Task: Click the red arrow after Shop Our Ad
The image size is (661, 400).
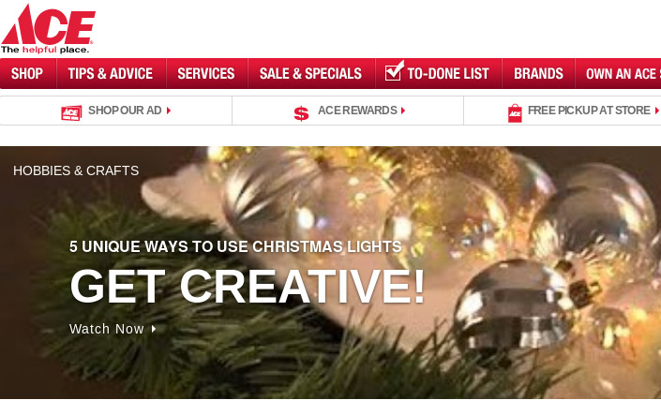Action: [169, 111]
